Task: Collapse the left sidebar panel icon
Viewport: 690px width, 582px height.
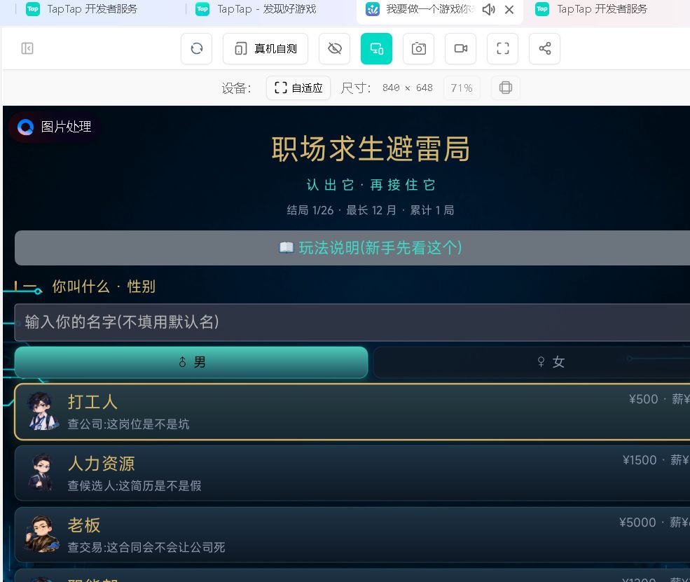Action: click(x=27, y=48)
